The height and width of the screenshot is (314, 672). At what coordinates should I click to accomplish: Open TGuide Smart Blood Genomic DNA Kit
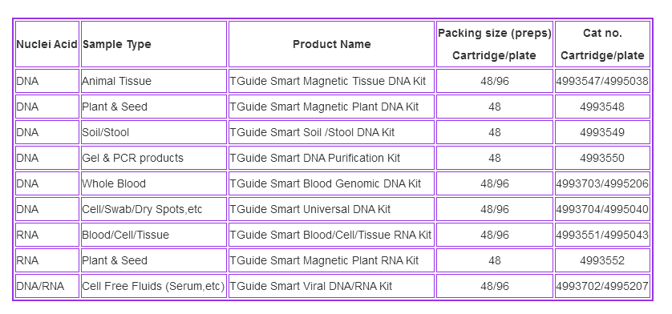326,183
